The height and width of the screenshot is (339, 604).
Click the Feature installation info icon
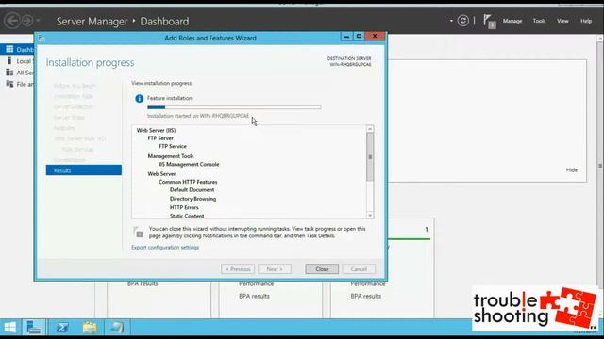(139, 98)
